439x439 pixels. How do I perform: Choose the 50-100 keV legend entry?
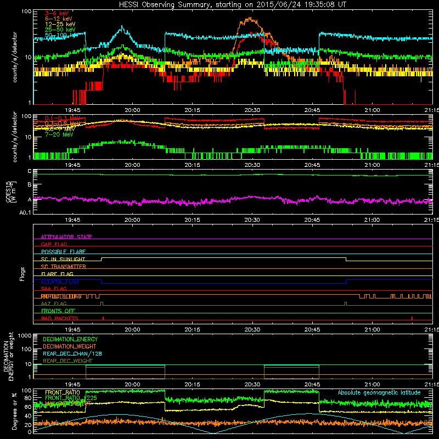60,35
